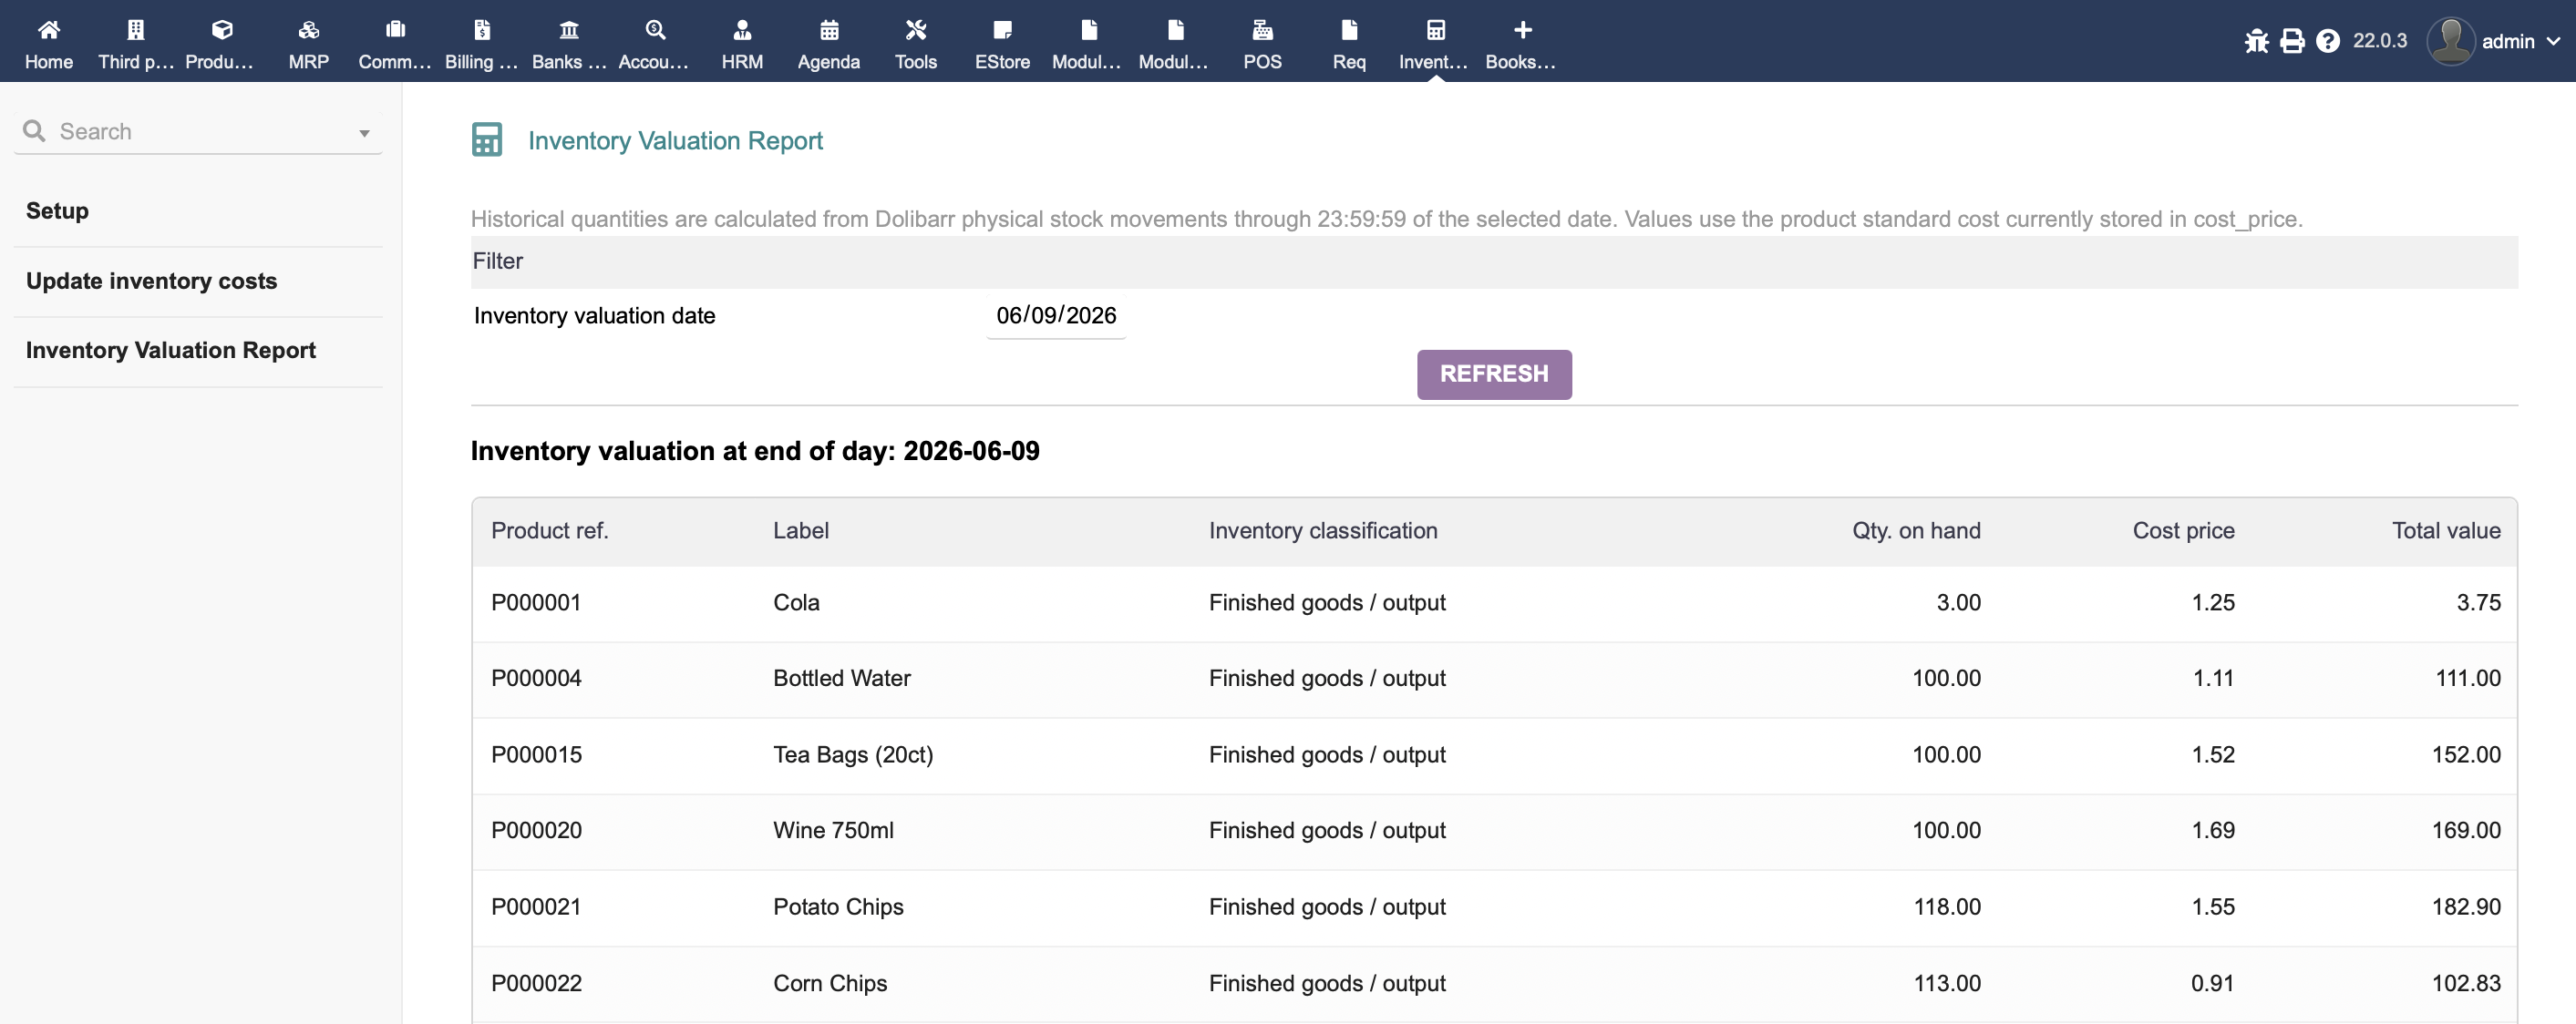
Task: Click the bug report icon
Action: click(2257, 41)
